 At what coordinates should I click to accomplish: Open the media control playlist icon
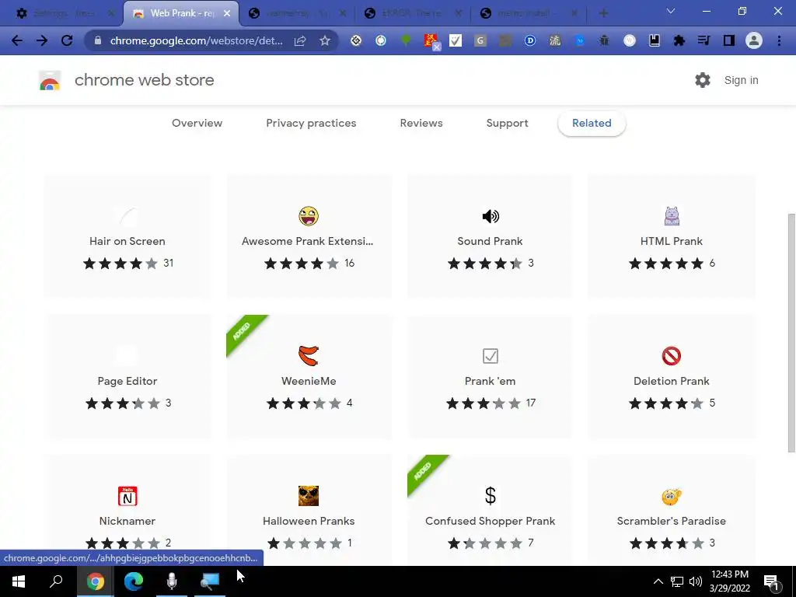[x=703, y=40]
